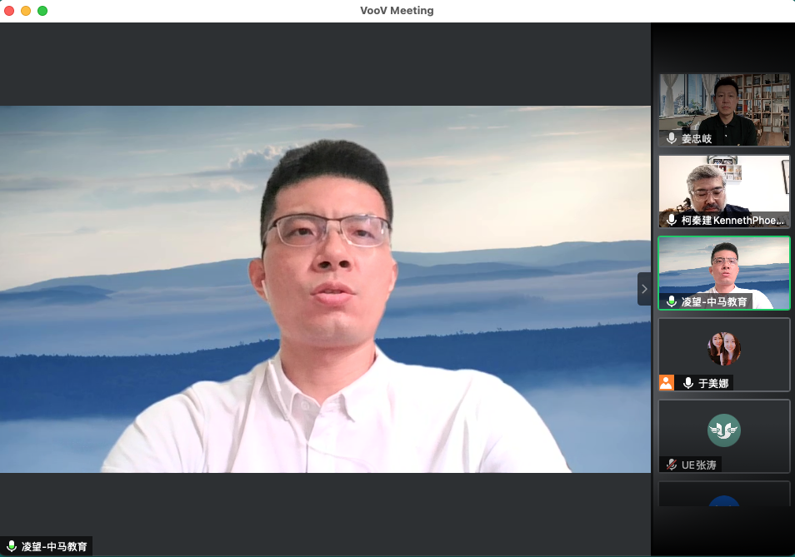Click the 姜忠岐 name label
This screenshot has height=557, width=795.
697,138
